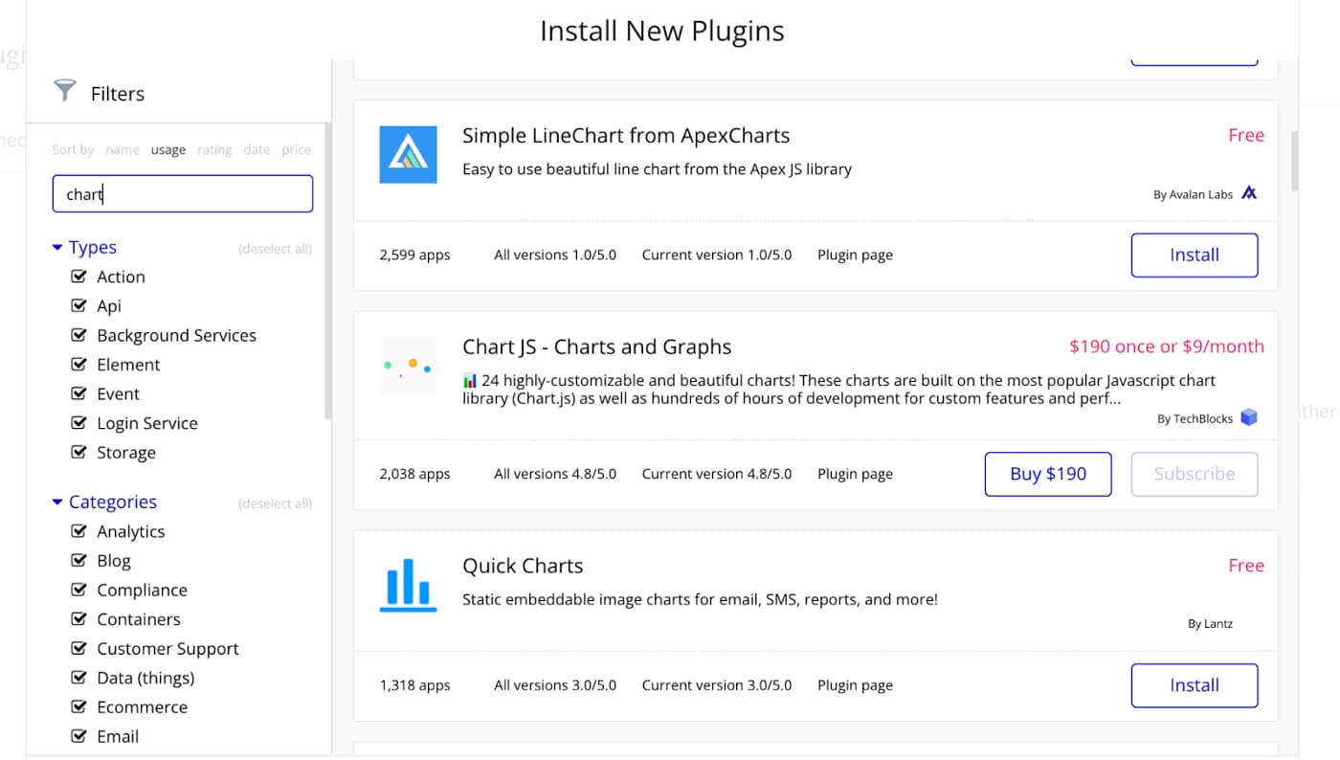Open the Quick Charts bar-chart logo
Image resolution: width=1340 pixels, height=760 pixels.
coord(408,585)
